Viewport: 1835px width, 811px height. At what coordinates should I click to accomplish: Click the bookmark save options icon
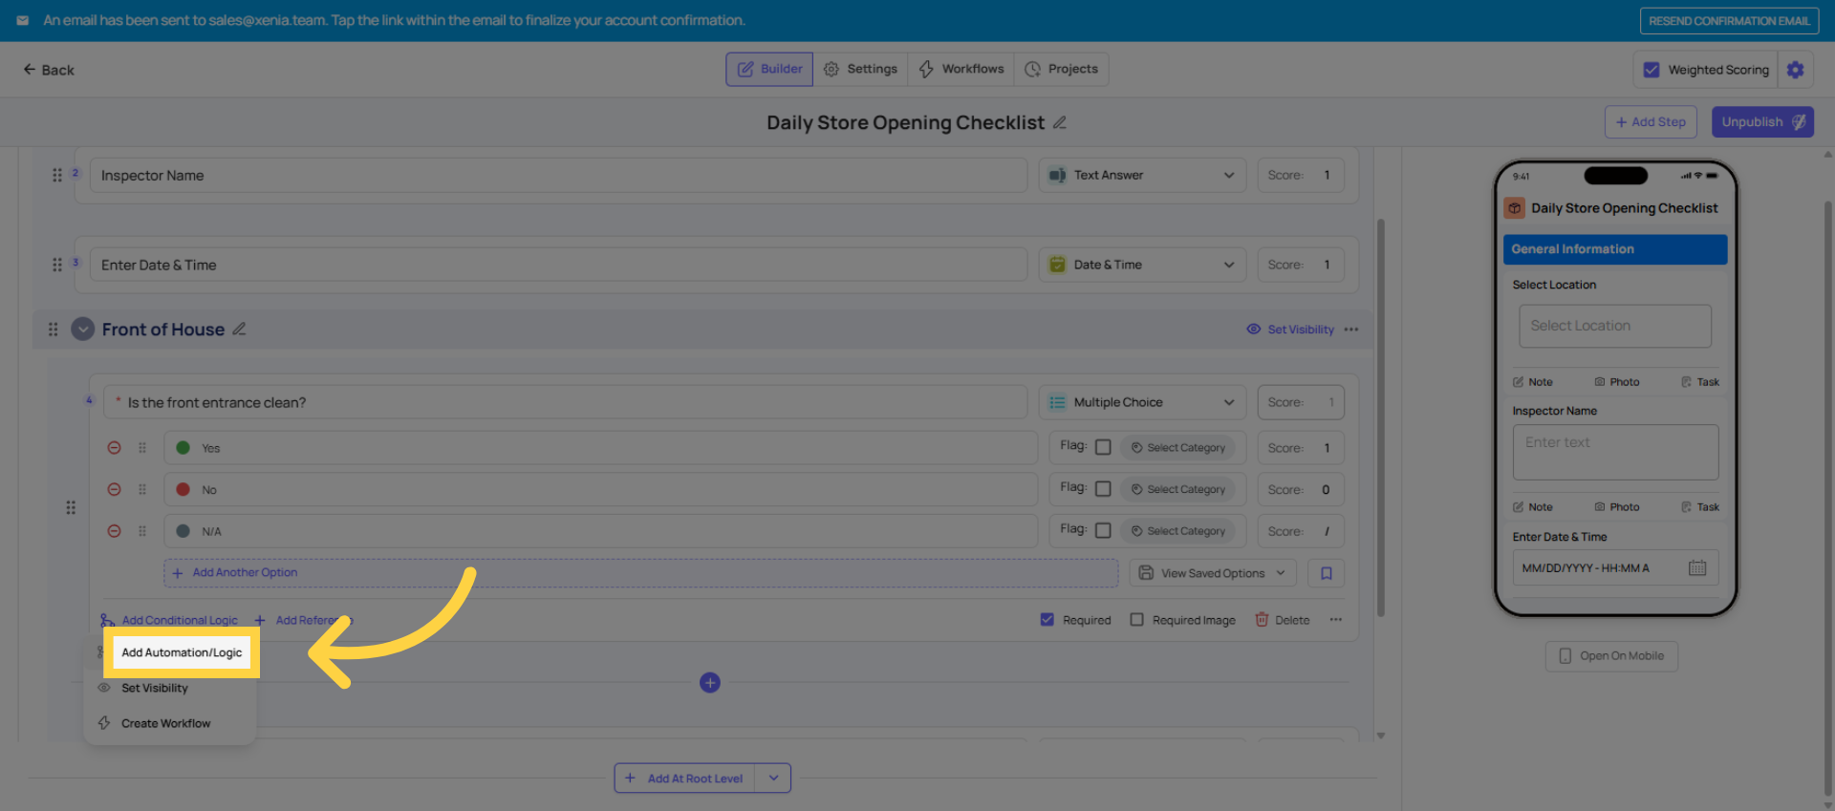1327,573
